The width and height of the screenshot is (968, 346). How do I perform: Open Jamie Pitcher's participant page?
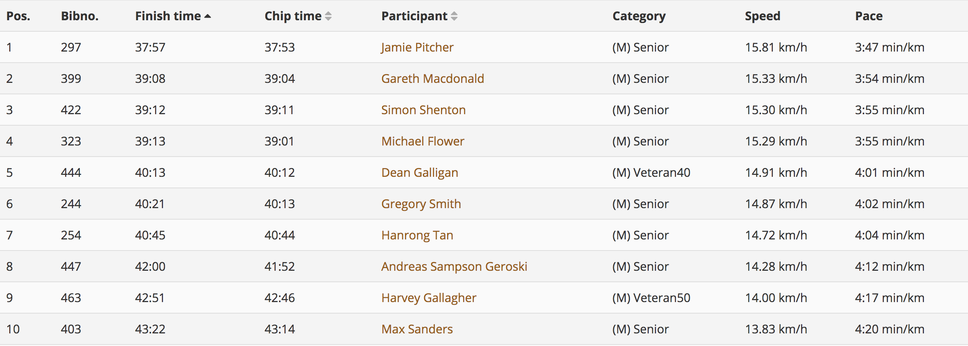point(417,47)
